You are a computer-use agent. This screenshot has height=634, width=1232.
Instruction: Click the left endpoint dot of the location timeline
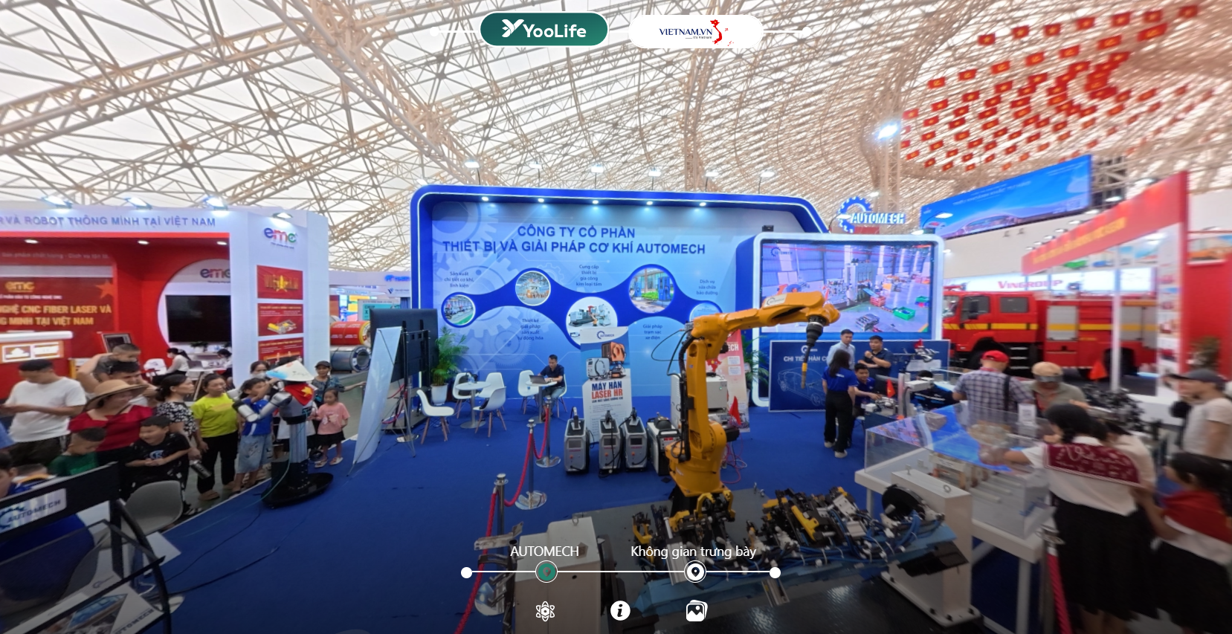click(466, 572)
